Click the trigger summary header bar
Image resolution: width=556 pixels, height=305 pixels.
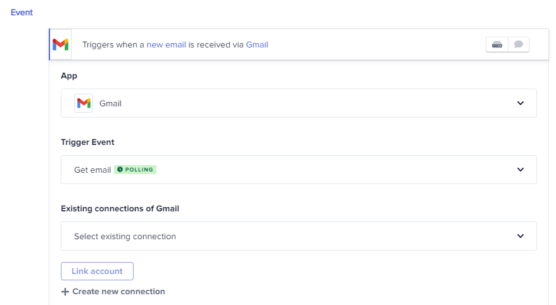[x=298, y=45]
